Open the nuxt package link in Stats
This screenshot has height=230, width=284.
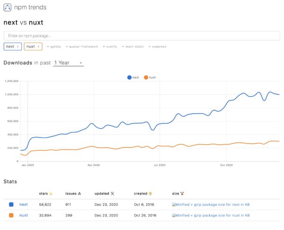[x=24, y=216]
